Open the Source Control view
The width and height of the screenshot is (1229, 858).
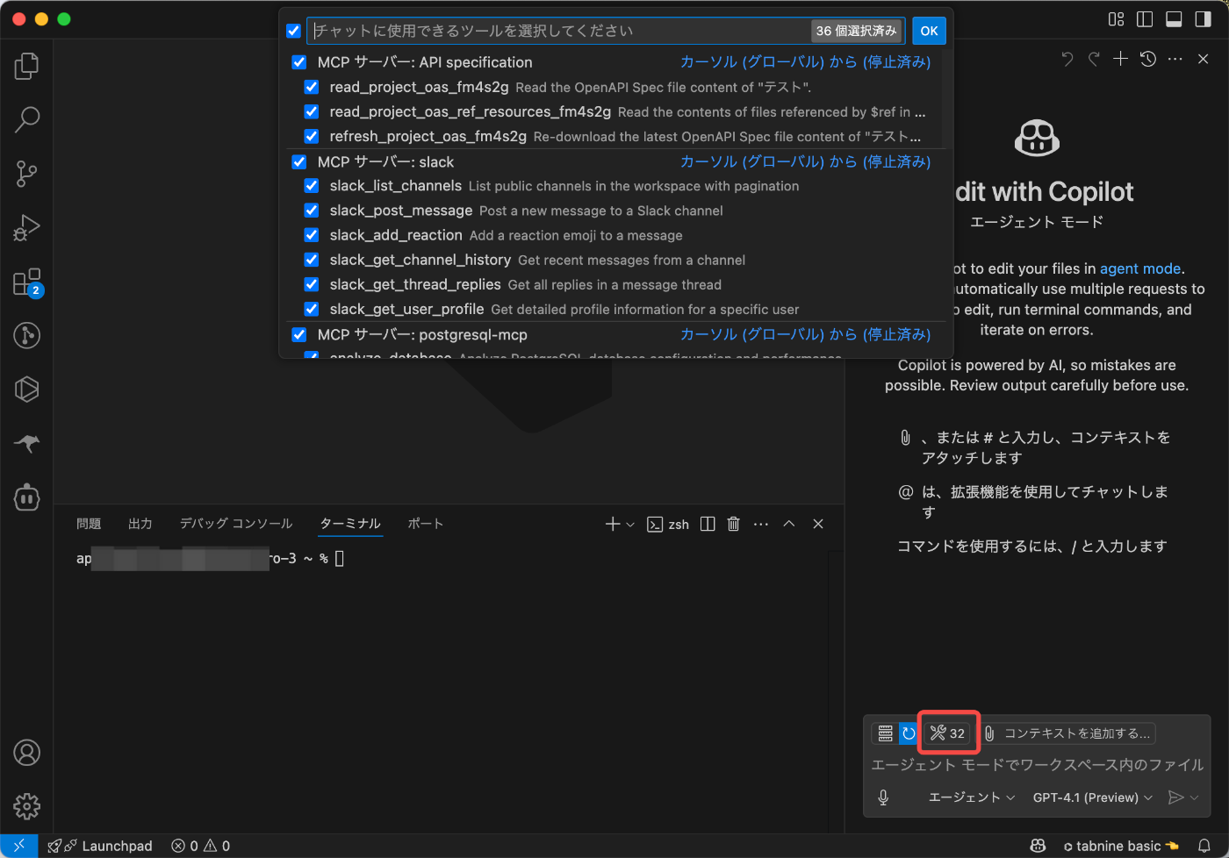27,174
